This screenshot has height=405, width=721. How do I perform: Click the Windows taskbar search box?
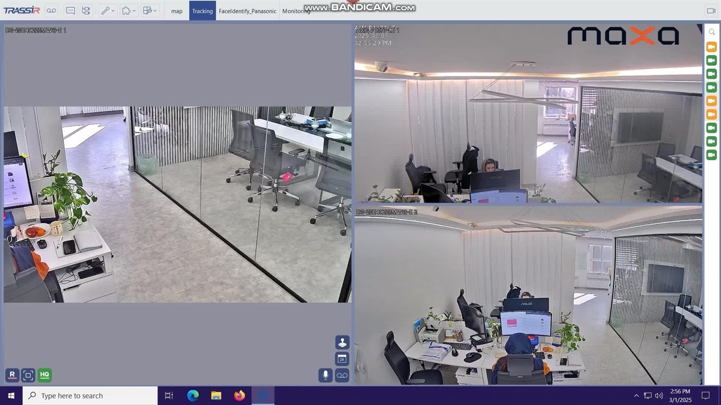(90, 395)
